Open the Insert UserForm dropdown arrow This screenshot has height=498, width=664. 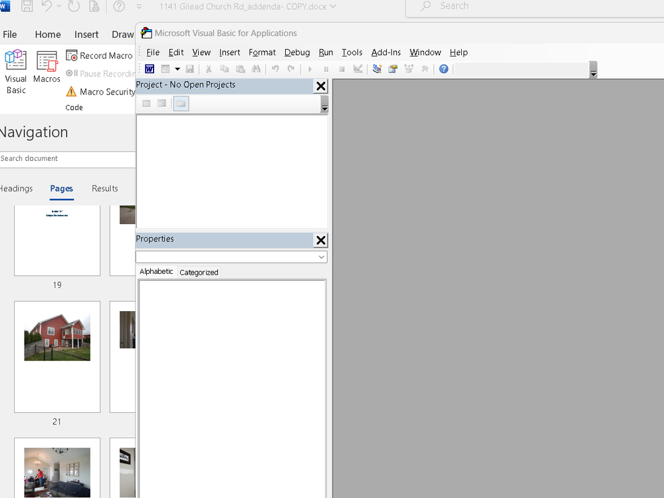(x=177, y=68)
